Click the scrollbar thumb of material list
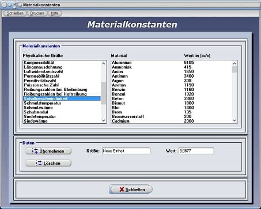The image size is (261, 209). (x=234, y=69)
